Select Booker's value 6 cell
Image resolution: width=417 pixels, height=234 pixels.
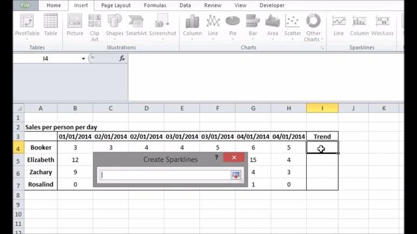tap(253, 148)
